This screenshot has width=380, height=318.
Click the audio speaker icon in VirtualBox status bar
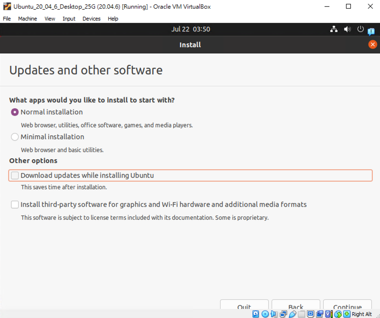(274, 314)
